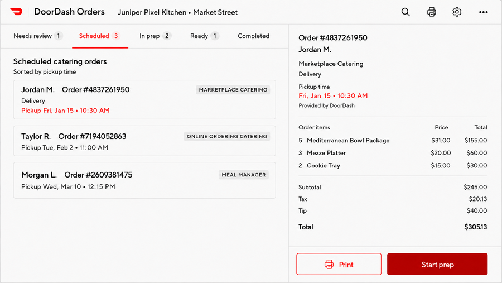This screenshot has height=283, width=502.
Task: Click 'Fri, Jan 15 • 10:30 AM' in details panel
Action: 333,96
